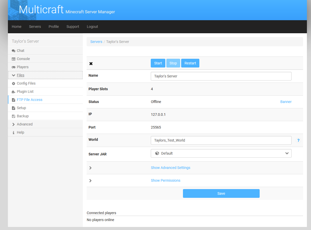The width and height of the screenshot is (311, 230).
Task: Open the Plugin List via plug icon
Action: tap(13, 91)
